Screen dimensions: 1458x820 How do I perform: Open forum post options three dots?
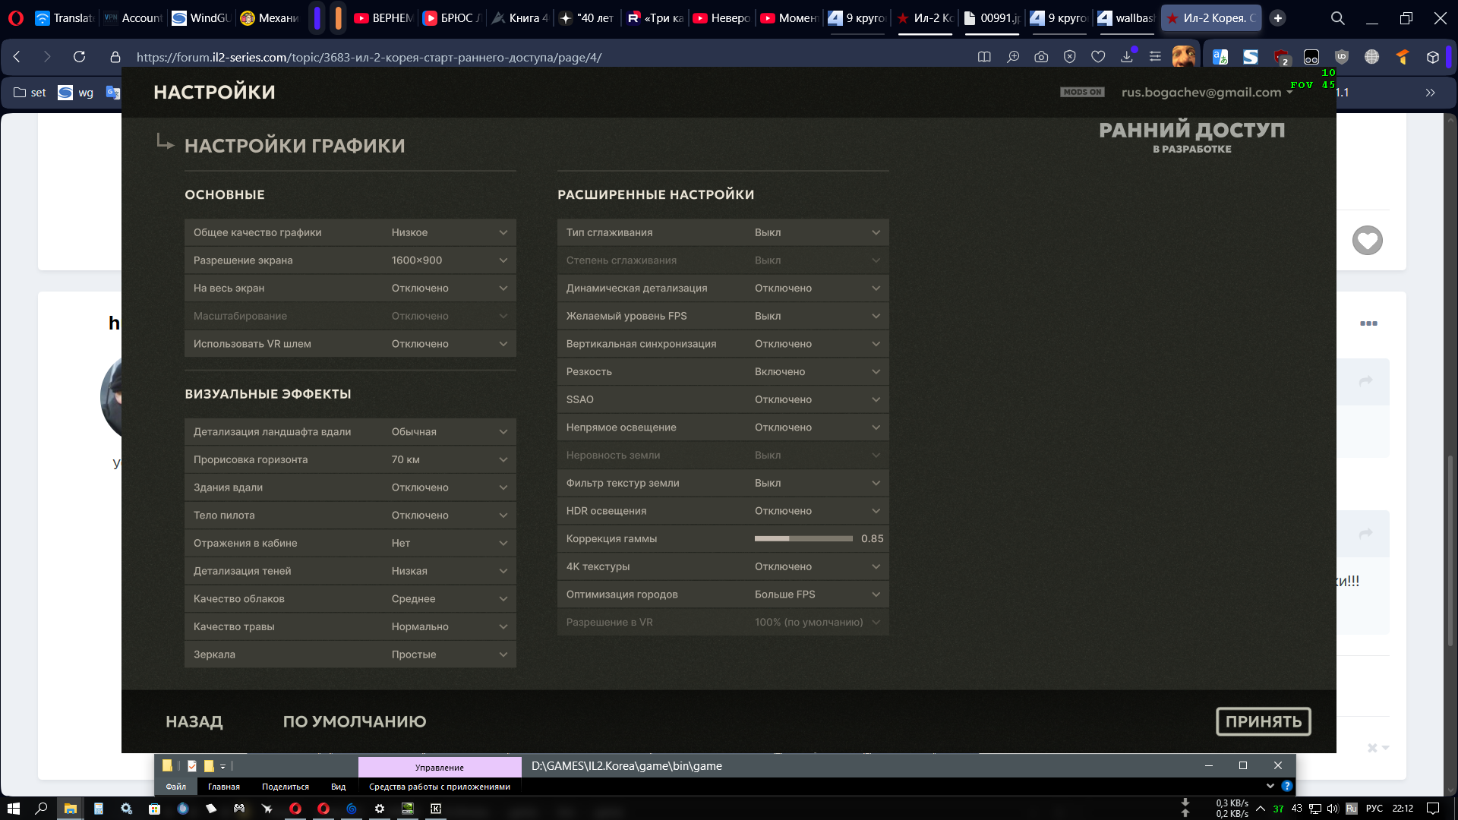tap(1368, 323)
